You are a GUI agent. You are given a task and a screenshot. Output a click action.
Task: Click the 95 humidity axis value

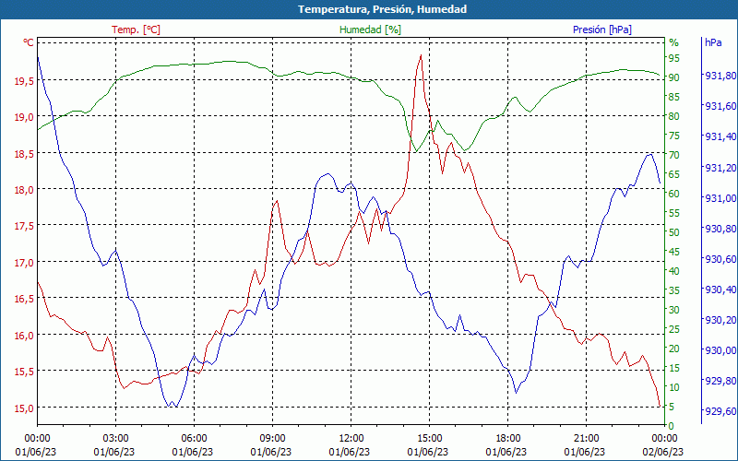[x=674, y=58]
